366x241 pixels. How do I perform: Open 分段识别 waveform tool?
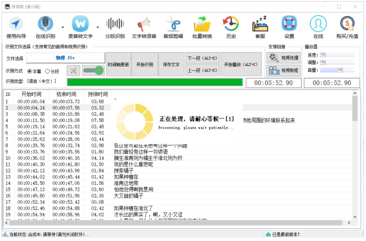click(x=115, y=27)
